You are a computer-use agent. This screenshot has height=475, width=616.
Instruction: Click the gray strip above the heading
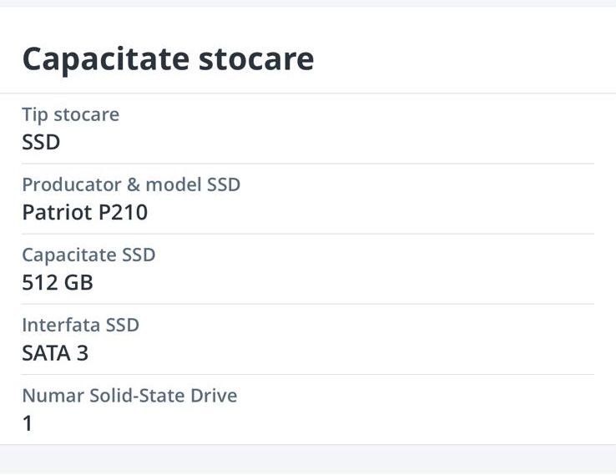tap(308, 3)
